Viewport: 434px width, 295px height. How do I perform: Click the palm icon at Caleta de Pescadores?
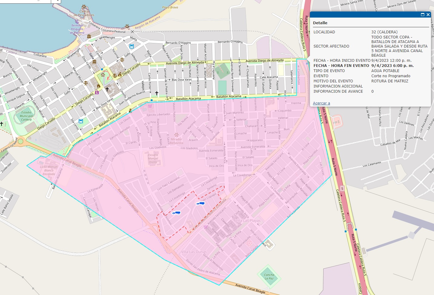click(x=84, y=7)
